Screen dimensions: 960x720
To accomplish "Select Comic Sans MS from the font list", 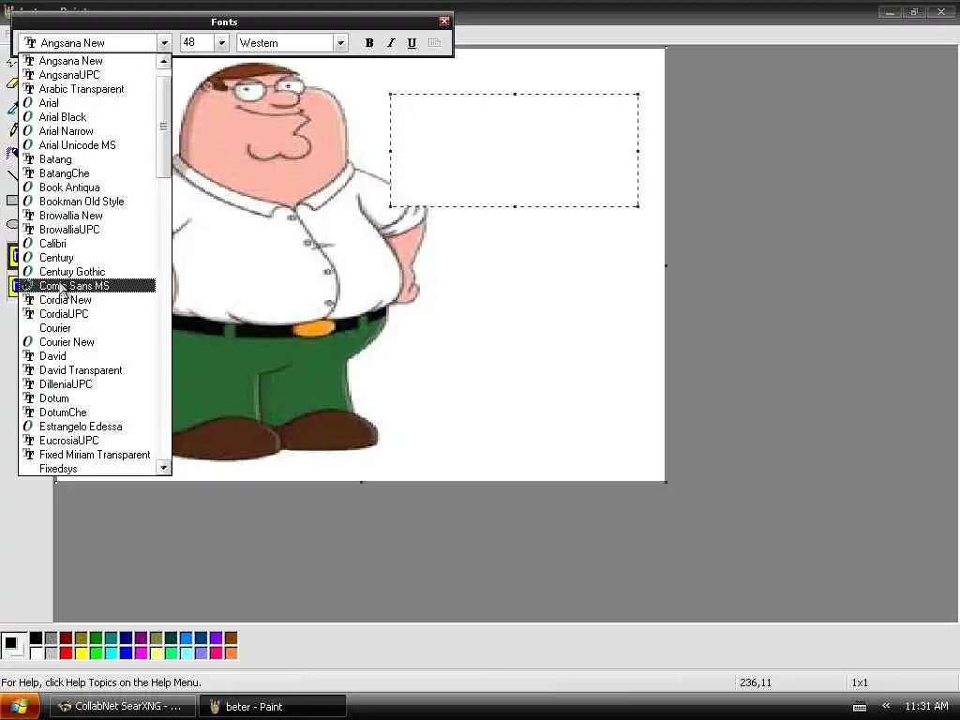I will tap(87, 286).
